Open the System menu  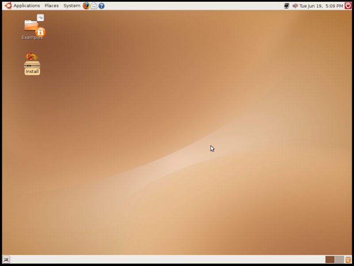tap(71, 5)
